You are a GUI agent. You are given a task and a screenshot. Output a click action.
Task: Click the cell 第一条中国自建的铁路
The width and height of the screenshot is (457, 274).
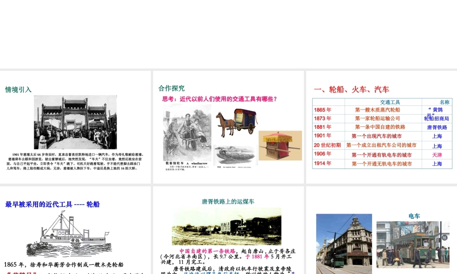point(380,127)
